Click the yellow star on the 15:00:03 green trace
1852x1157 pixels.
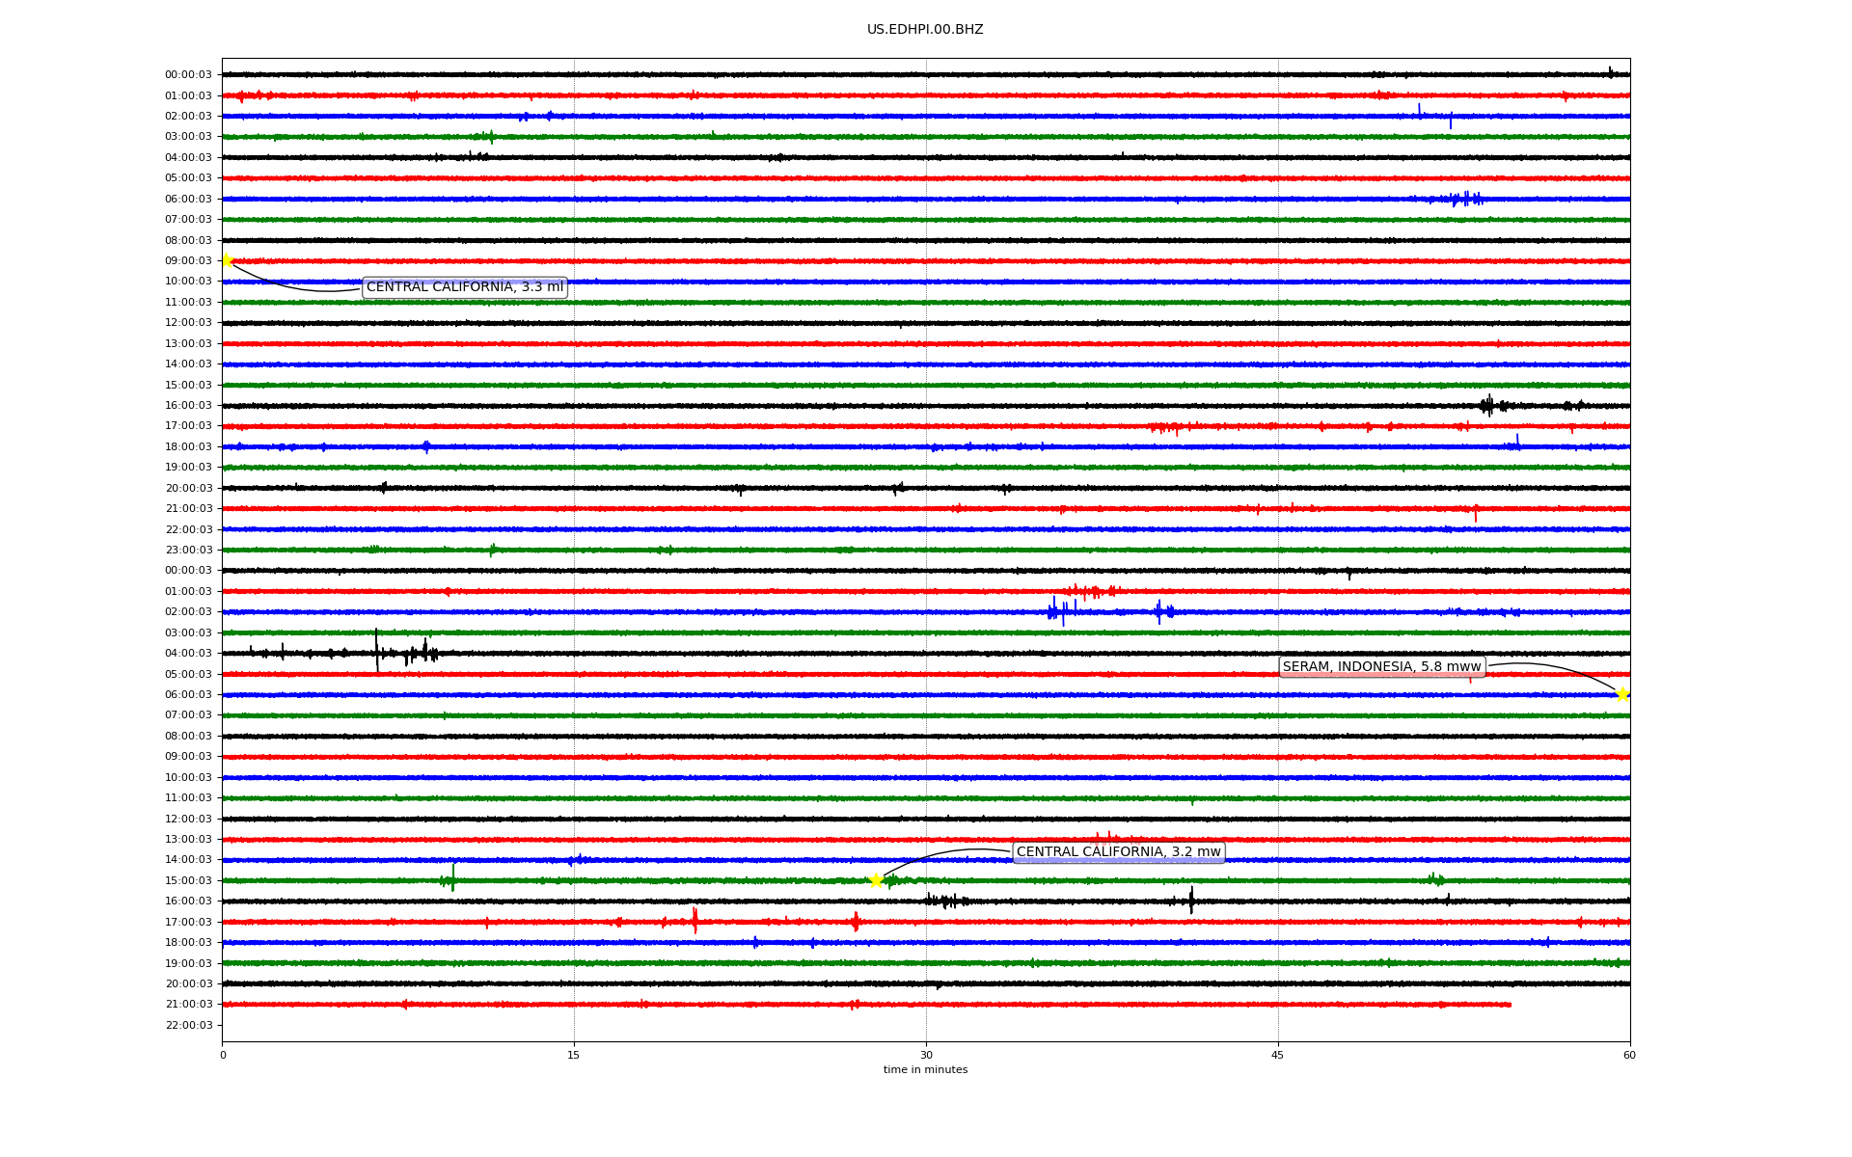click(x=876, y=880)
